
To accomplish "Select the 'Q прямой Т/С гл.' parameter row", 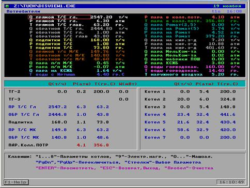I will click(x=79, y=17).
